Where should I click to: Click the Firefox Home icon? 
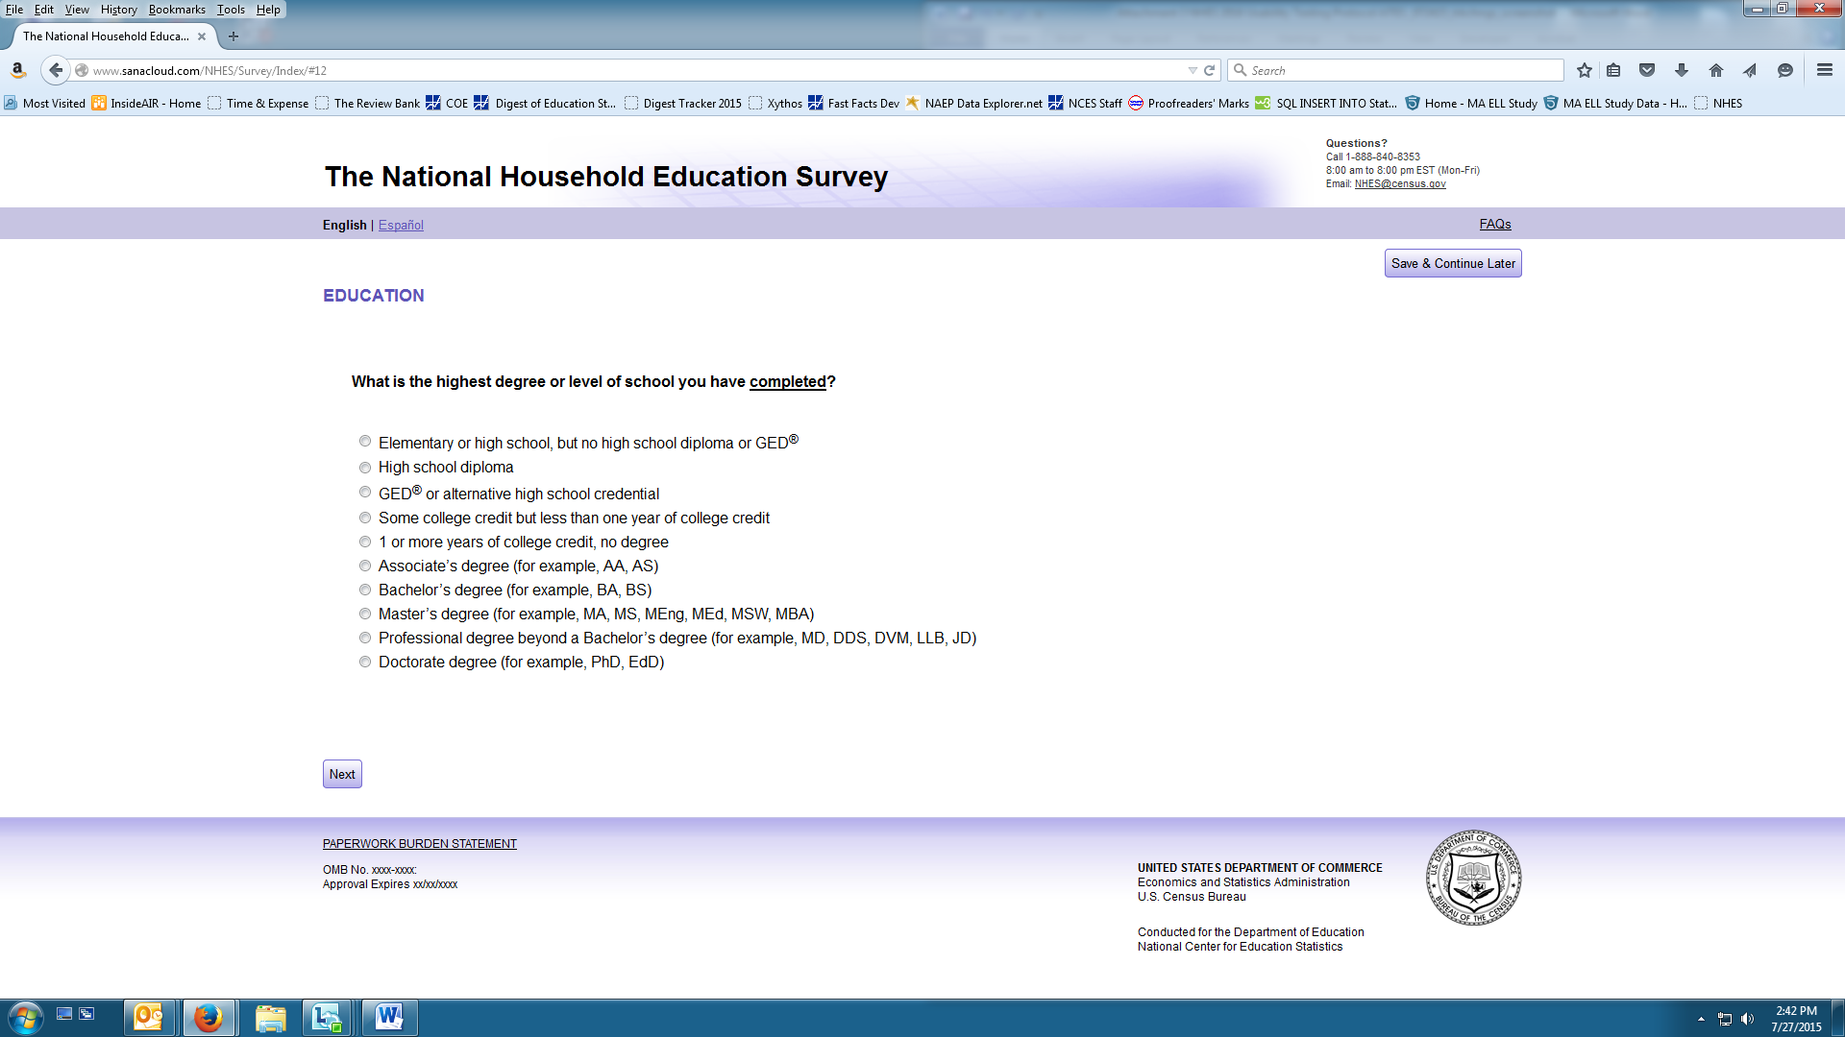click(1716, 70)
